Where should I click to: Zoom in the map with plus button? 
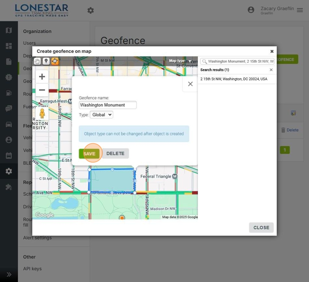click(x=42, y=77)
